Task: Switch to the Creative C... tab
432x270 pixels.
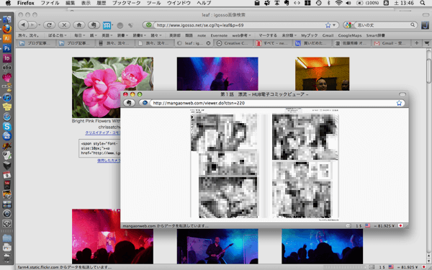Action: coord(233,43)
